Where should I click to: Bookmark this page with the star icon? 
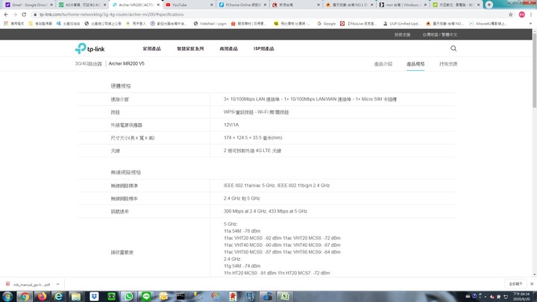(511, 14)
